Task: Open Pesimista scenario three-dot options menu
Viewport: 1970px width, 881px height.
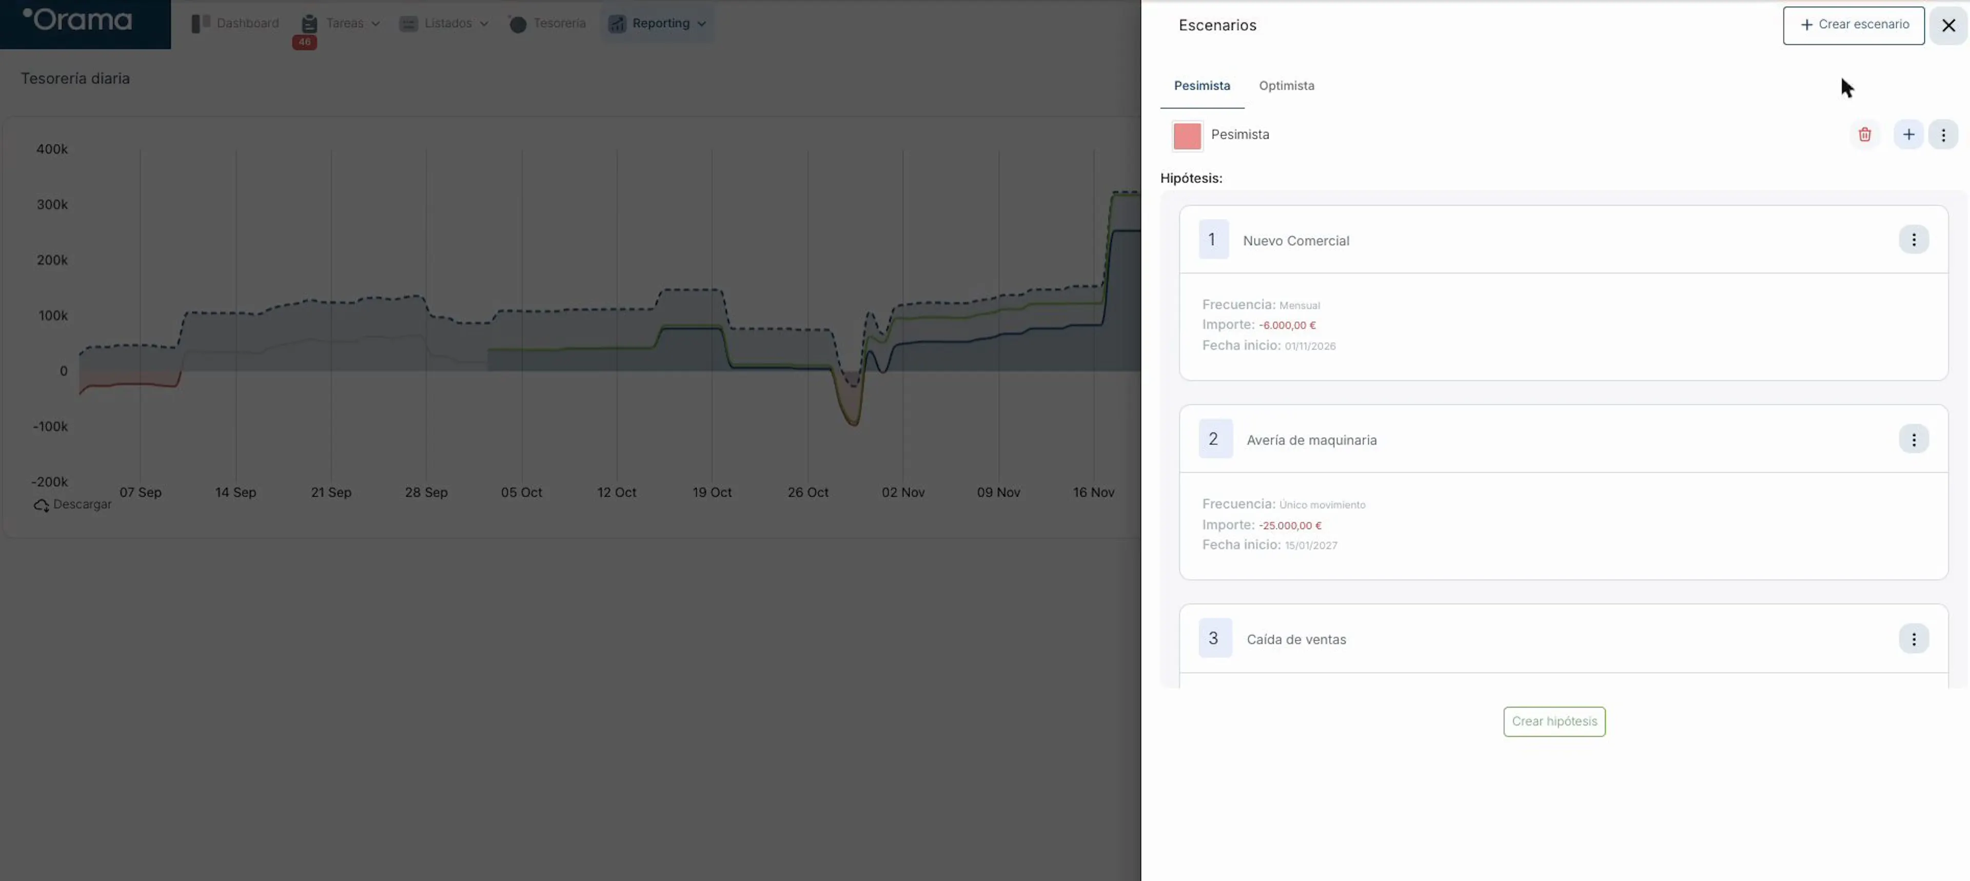Action: 1943,134
